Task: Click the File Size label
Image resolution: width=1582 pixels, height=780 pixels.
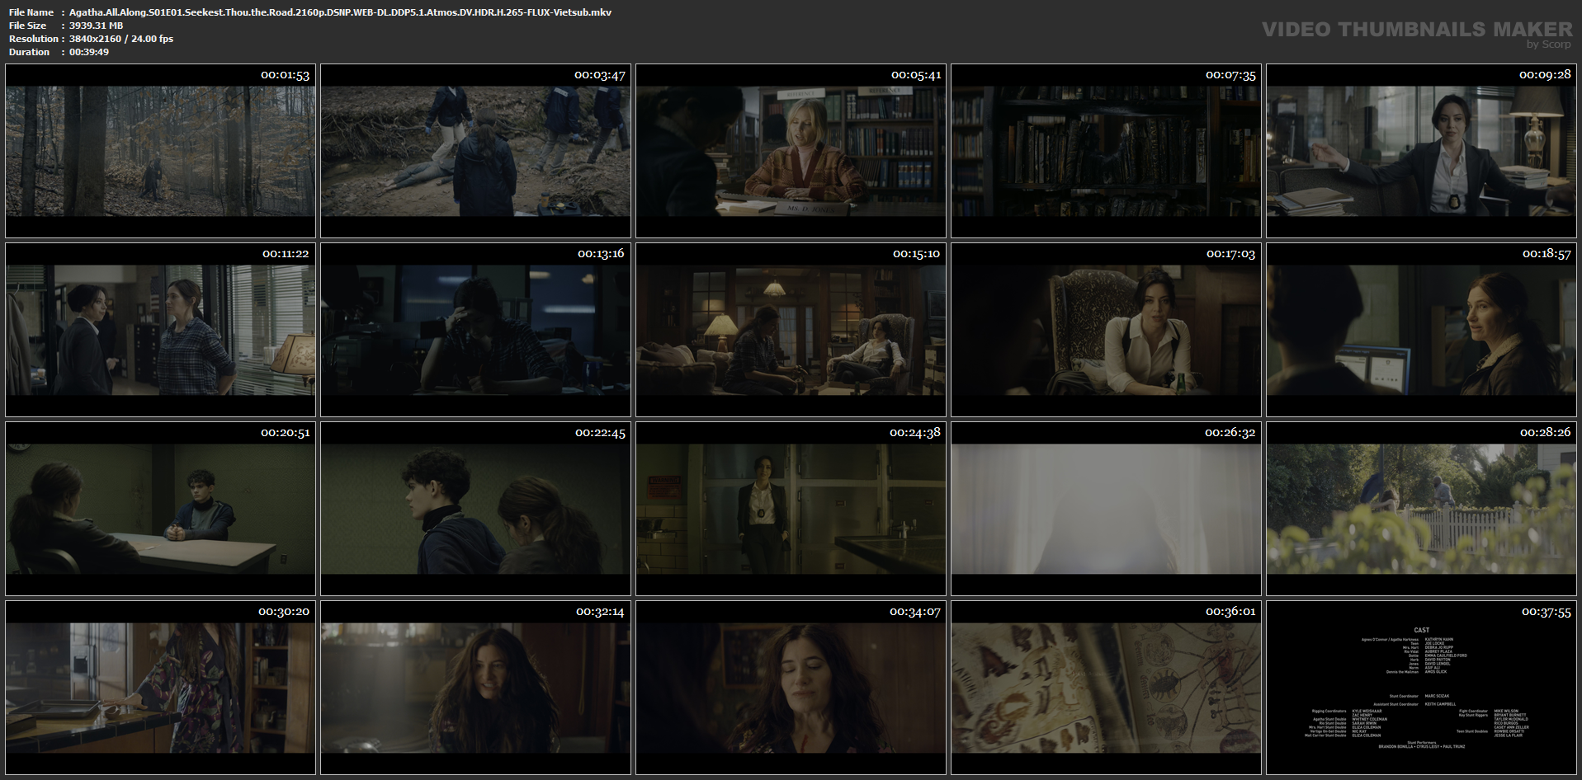Action: pos(28,26)
